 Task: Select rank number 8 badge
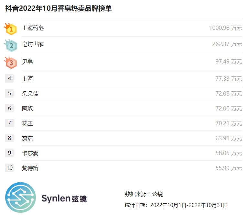9,138
